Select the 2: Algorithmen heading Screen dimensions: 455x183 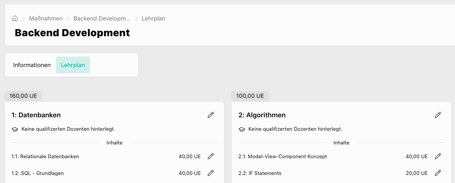[262, 115]
